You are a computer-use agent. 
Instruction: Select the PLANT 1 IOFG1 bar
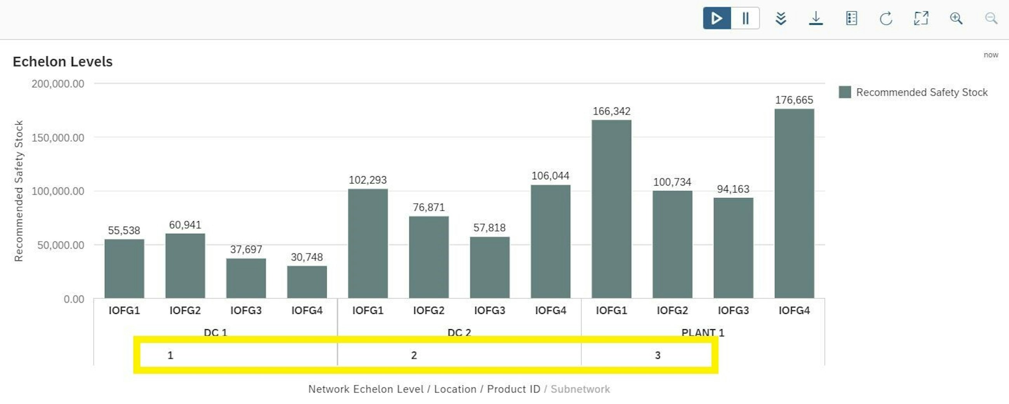coord(611,209)
